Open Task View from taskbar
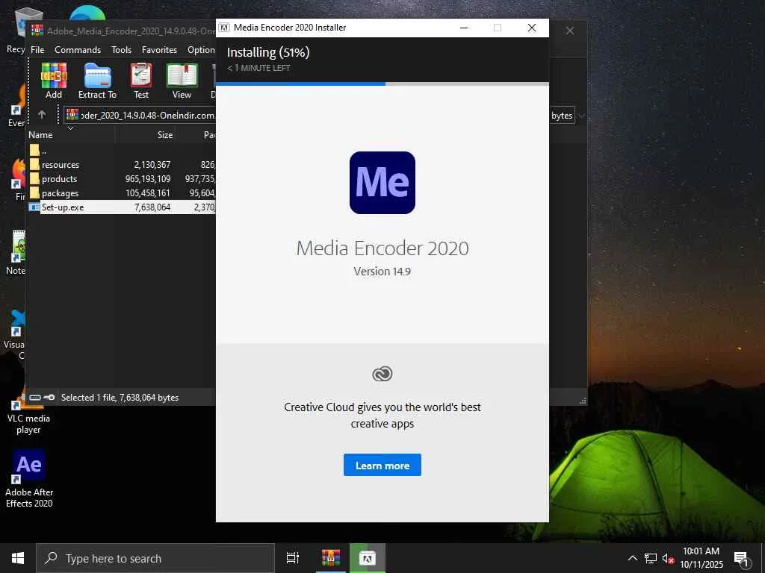 pos(292,558)
